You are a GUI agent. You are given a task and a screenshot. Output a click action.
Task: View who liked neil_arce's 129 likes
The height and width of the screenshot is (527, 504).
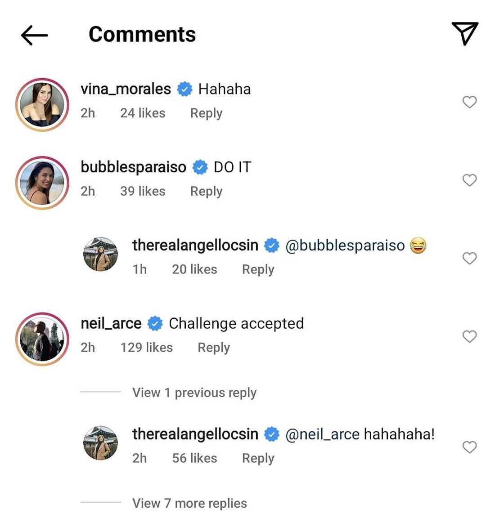[x=146, y=348]
